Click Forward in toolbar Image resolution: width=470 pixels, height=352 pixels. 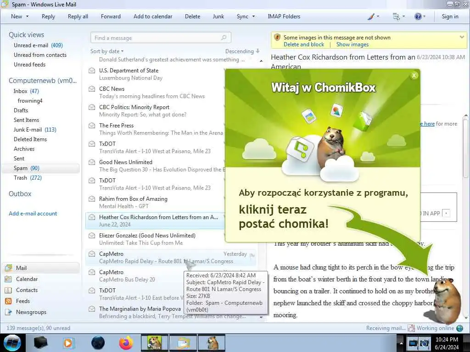111,16
